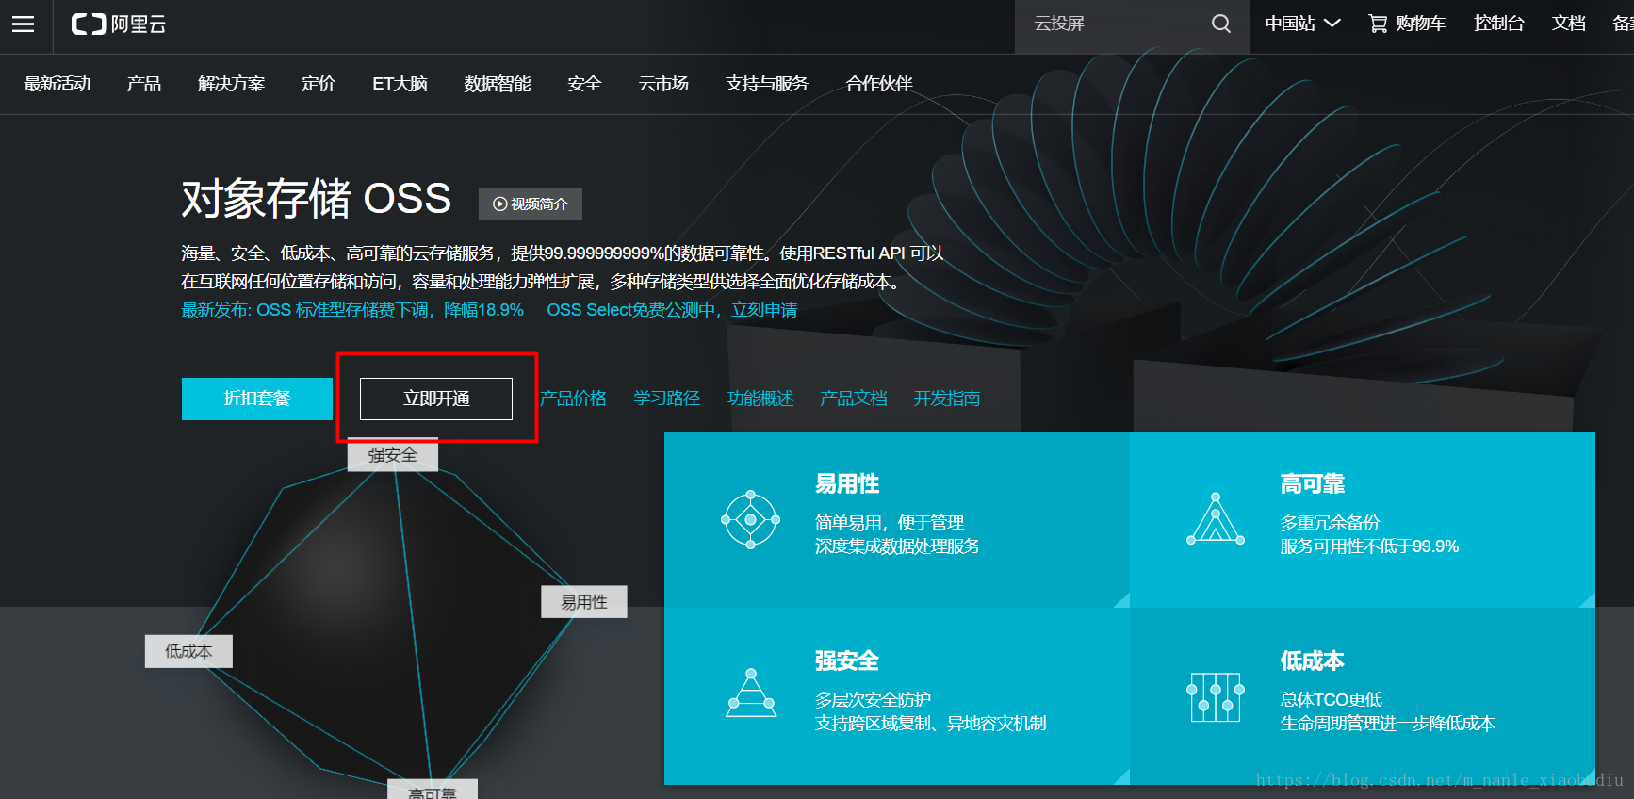The image size is (1634, 799).
Task: Click the 强安全 feature card heading
Action: [x=847, y=661]
